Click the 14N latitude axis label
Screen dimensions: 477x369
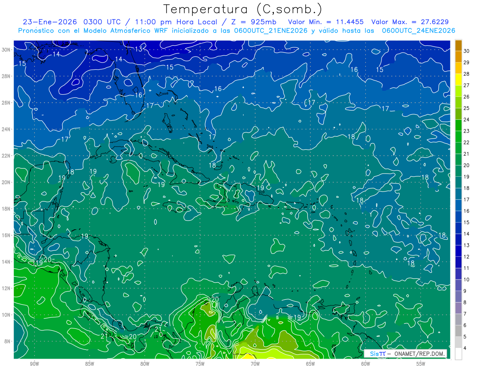[x=6, y=262]
